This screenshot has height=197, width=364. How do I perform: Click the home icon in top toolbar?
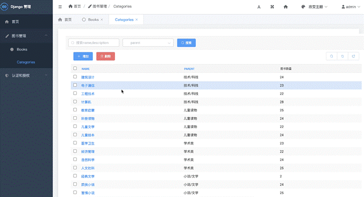pyautogui.click(x=286, y=7)
